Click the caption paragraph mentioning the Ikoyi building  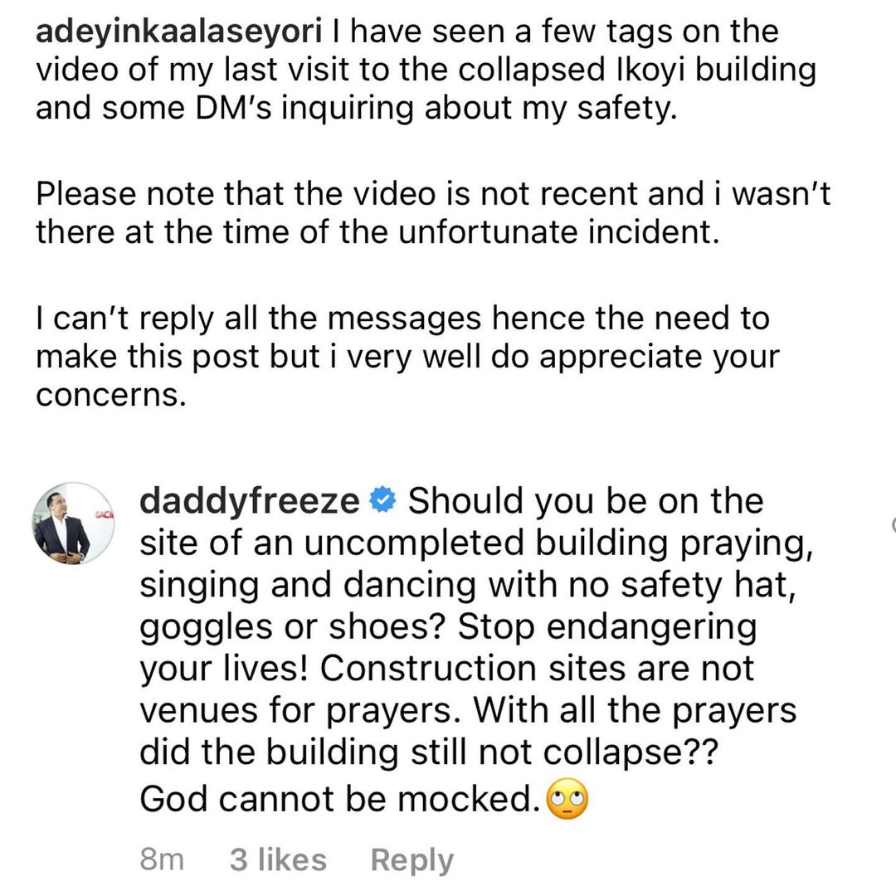(x=425, y=70)
